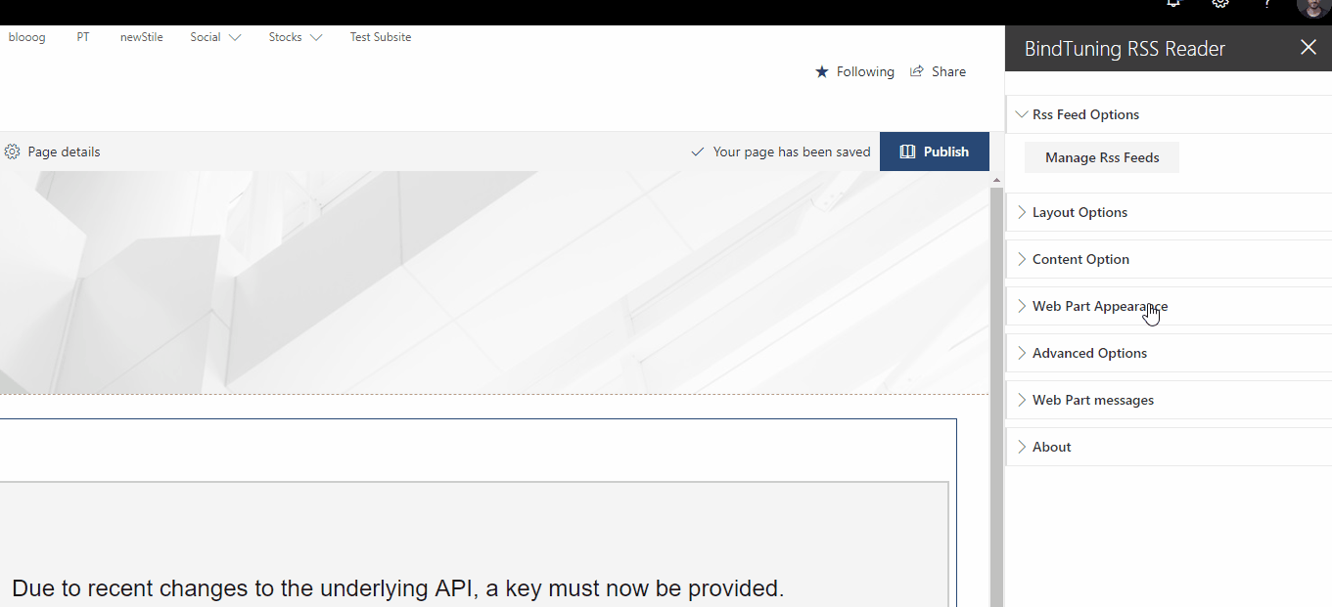Viewport: 1332px width, 607px height.
Task: Click the saved checkmark icon
Action: tap(697, 152)
